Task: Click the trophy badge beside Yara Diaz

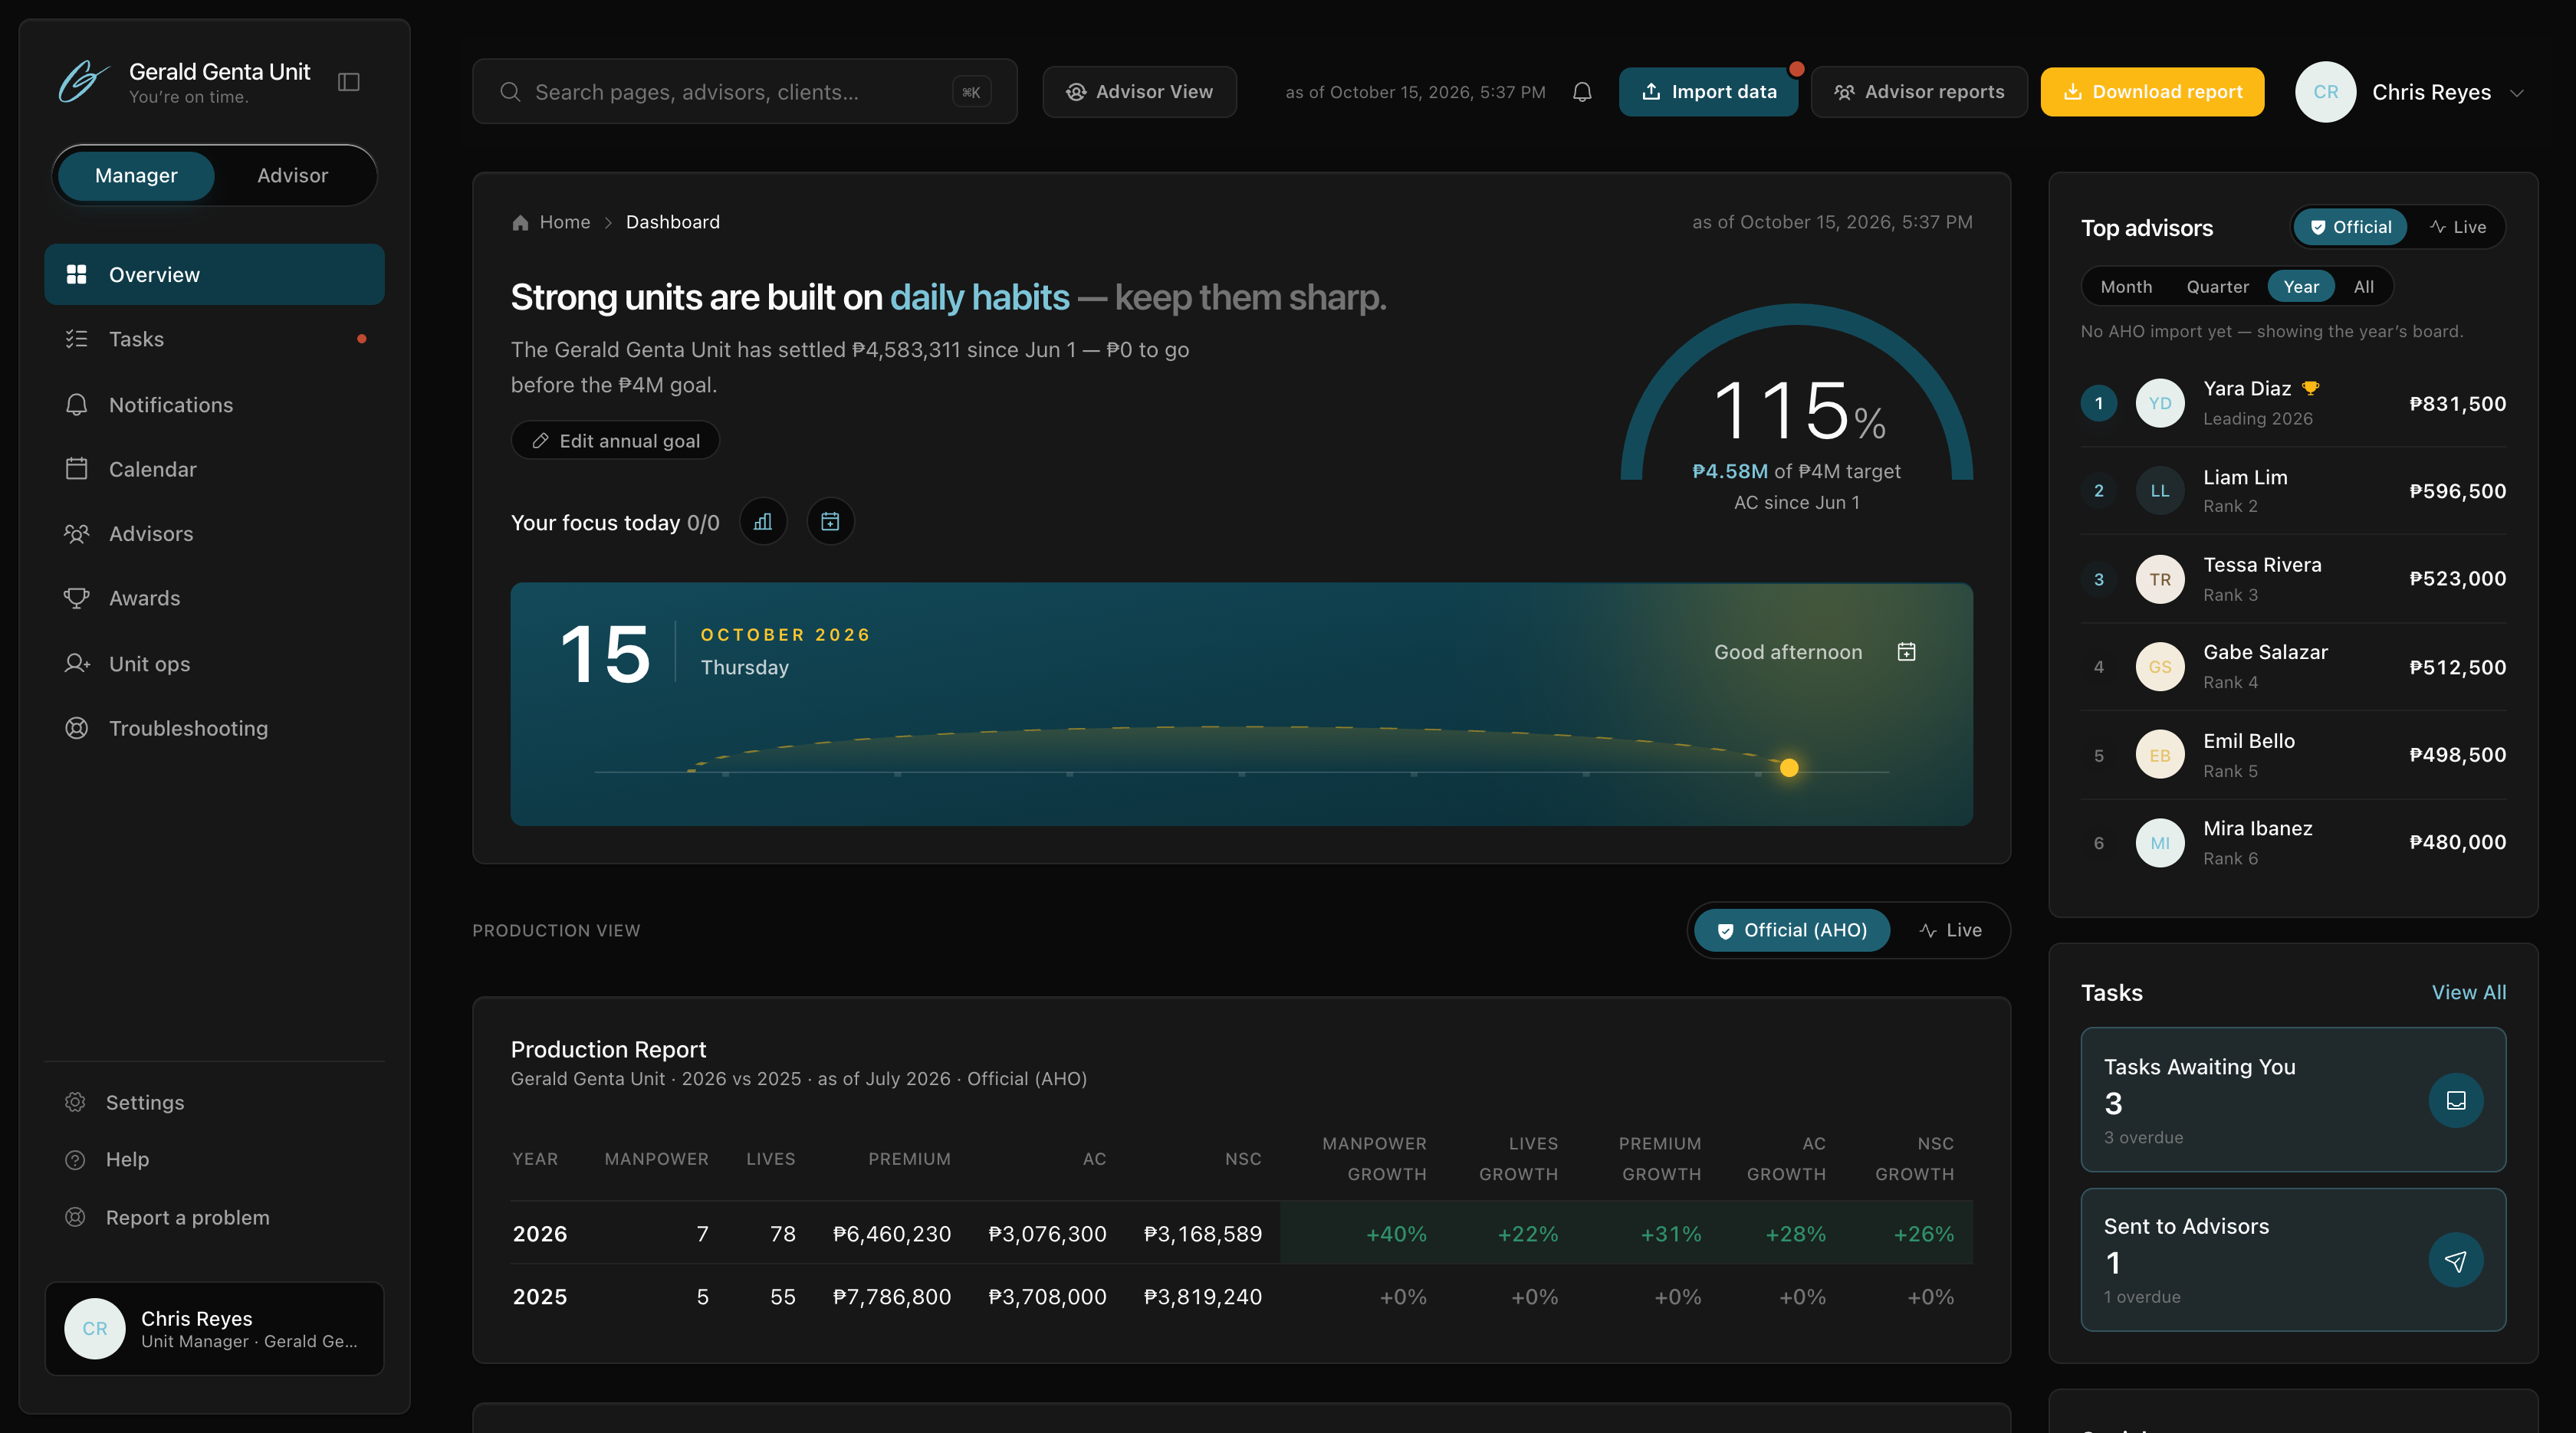Action: [x=2310, y=389]
